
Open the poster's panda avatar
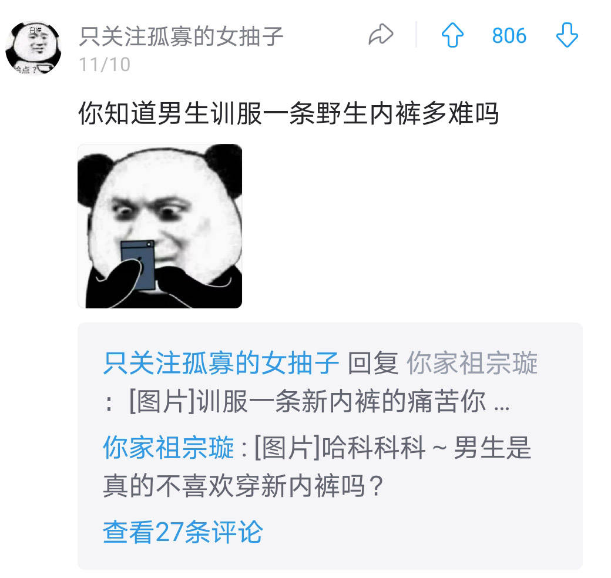tap(33, 48)
